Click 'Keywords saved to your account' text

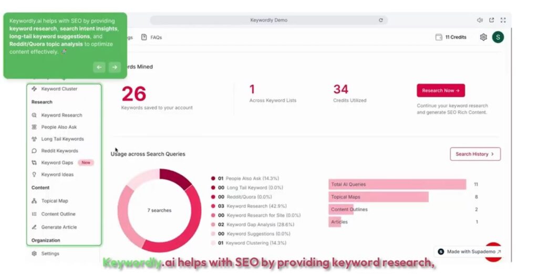tap(157, 108)
